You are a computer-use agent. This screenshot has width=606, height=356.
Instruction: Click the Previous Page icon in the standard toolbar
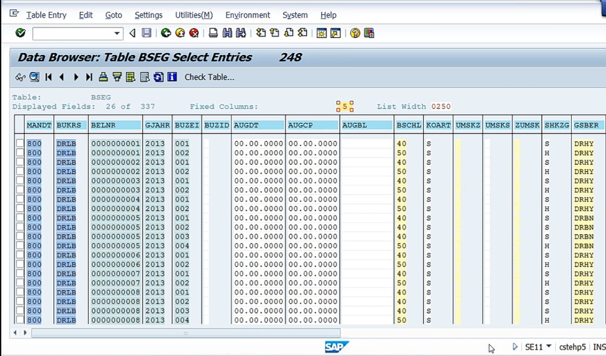pyautogui.click(x=275, y=33)
